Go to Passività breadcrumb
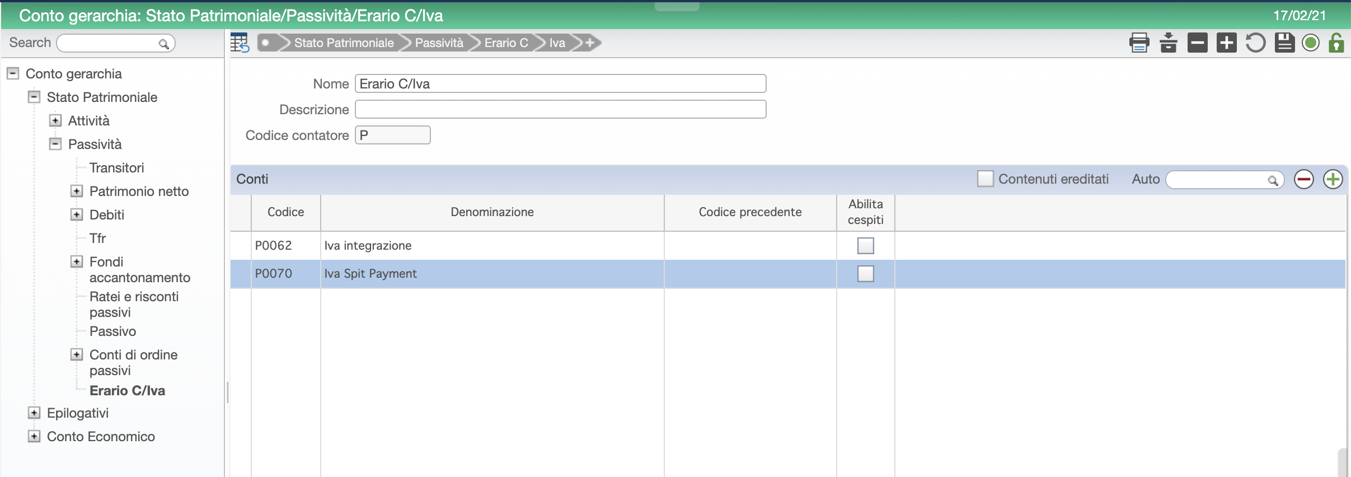The image size is (1351, 477). pos(439,43)
